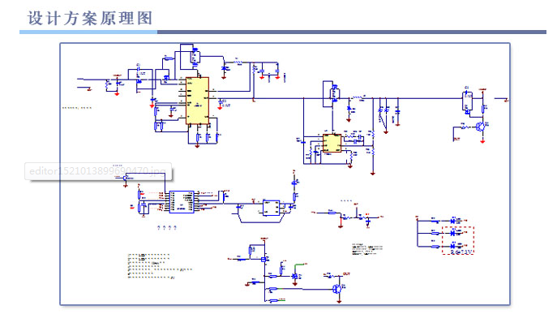Image resolution: width=557 pixels, height=327 pixels.
Task: Select the NPN transistor symbol at right
Action: (482, 127)
